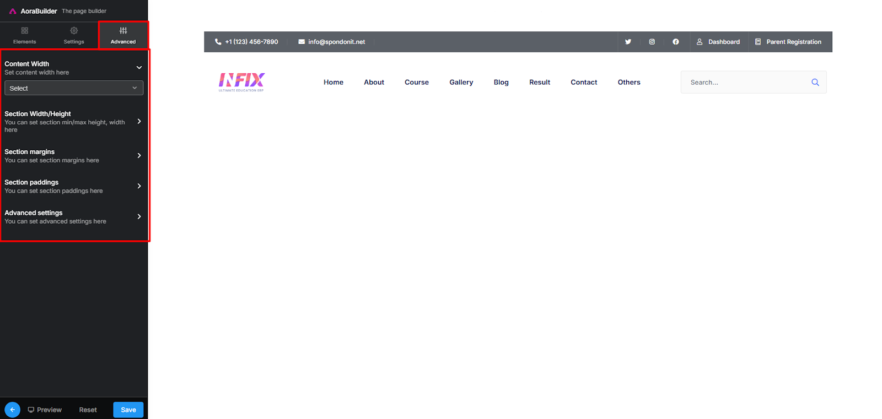The height and width of the screenshot is (419, 882).
Task: Click the AoraBuilder logo icon
Action: (x=13, y=11)
